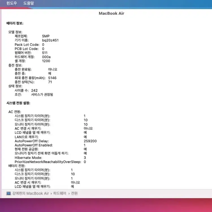Click the 충전 정보: label
The width and height of the screenshot is (212, 212).
coord(15,65)
